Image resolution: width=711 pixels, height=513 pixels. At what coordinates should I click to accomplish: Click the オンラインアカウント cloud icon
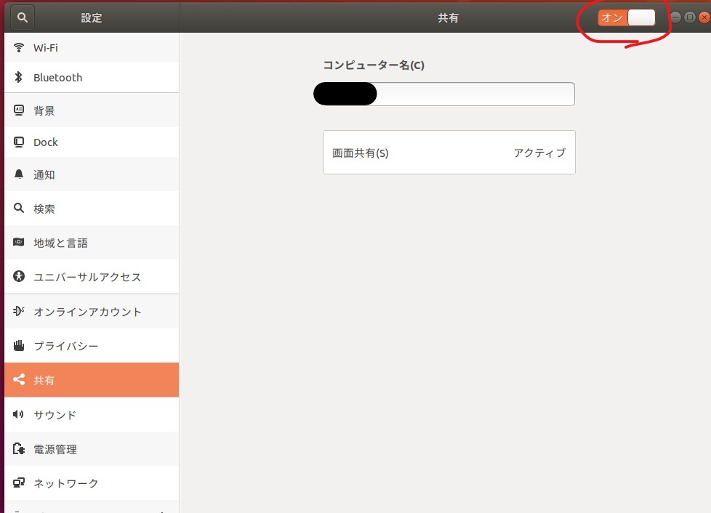[19, 311]
